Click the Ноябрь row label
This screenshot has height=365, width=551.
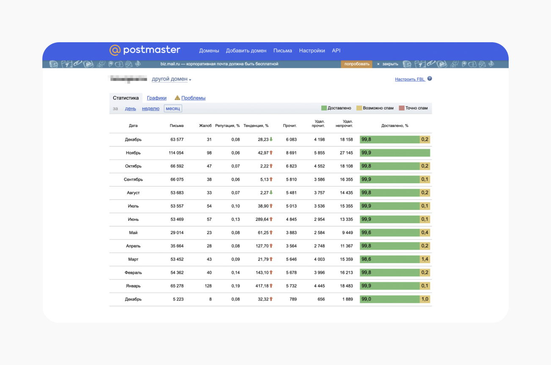click(x=133, y=153)
